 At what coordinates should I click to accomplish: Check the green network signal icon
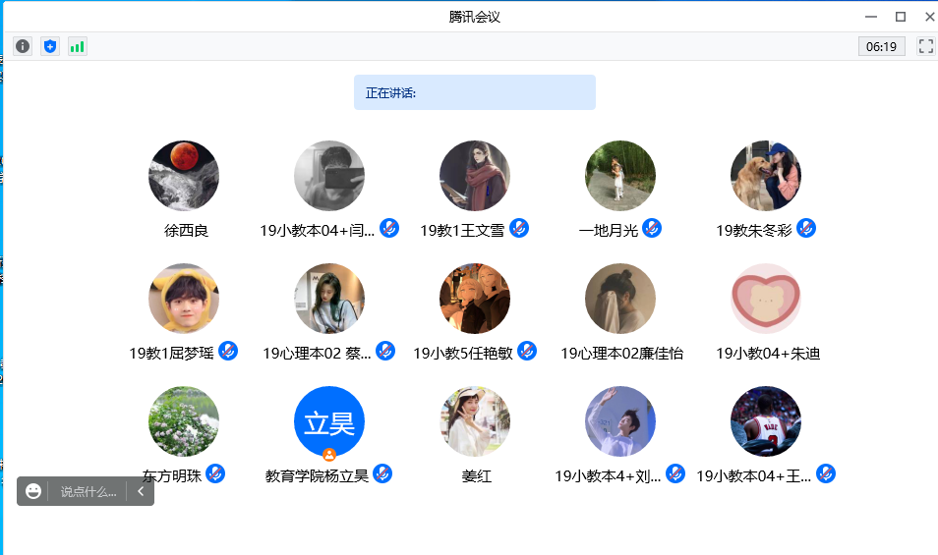pyautogui.click(x=78, y=46)
